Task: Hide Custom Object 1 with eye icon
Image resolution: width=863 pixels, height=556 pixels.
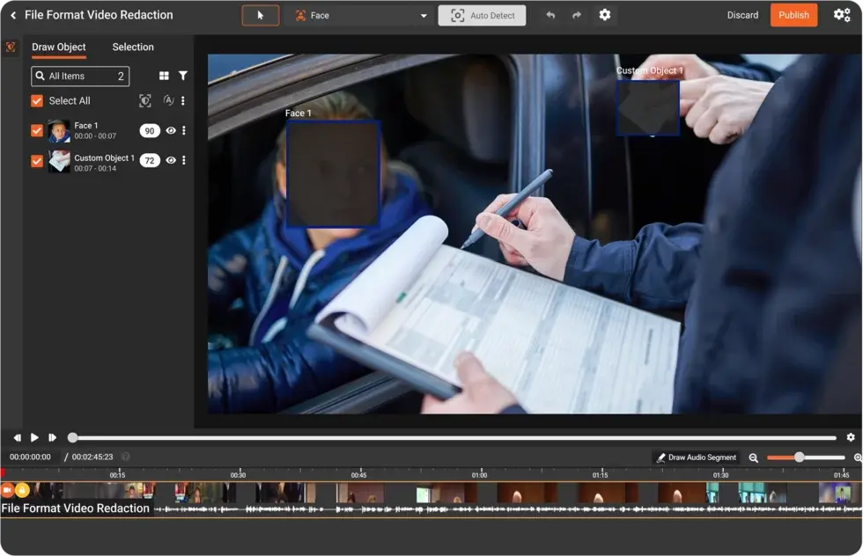Action: click(171, 160)
